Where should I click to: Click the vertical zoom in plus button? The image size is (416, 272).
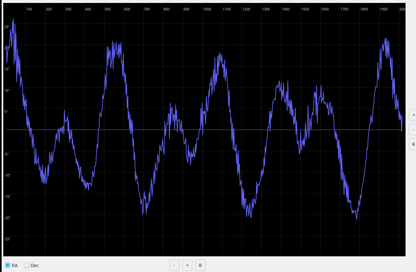coord(413,115)
